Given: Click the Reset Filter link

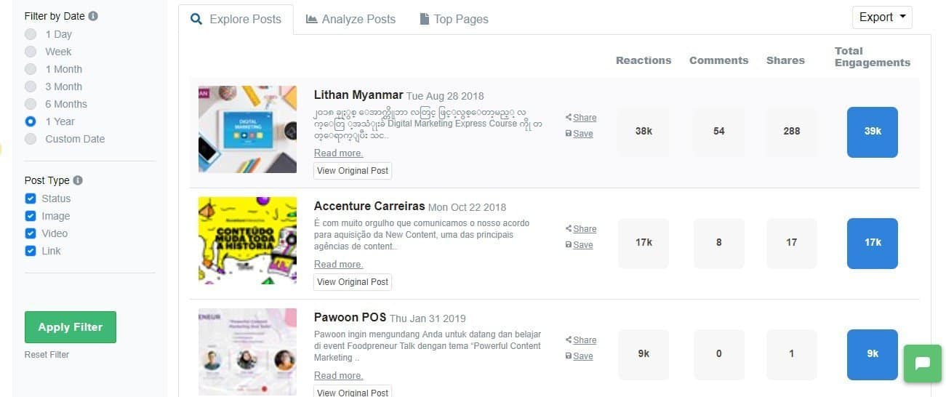Looking at the screenshot, I should (47, 355).
